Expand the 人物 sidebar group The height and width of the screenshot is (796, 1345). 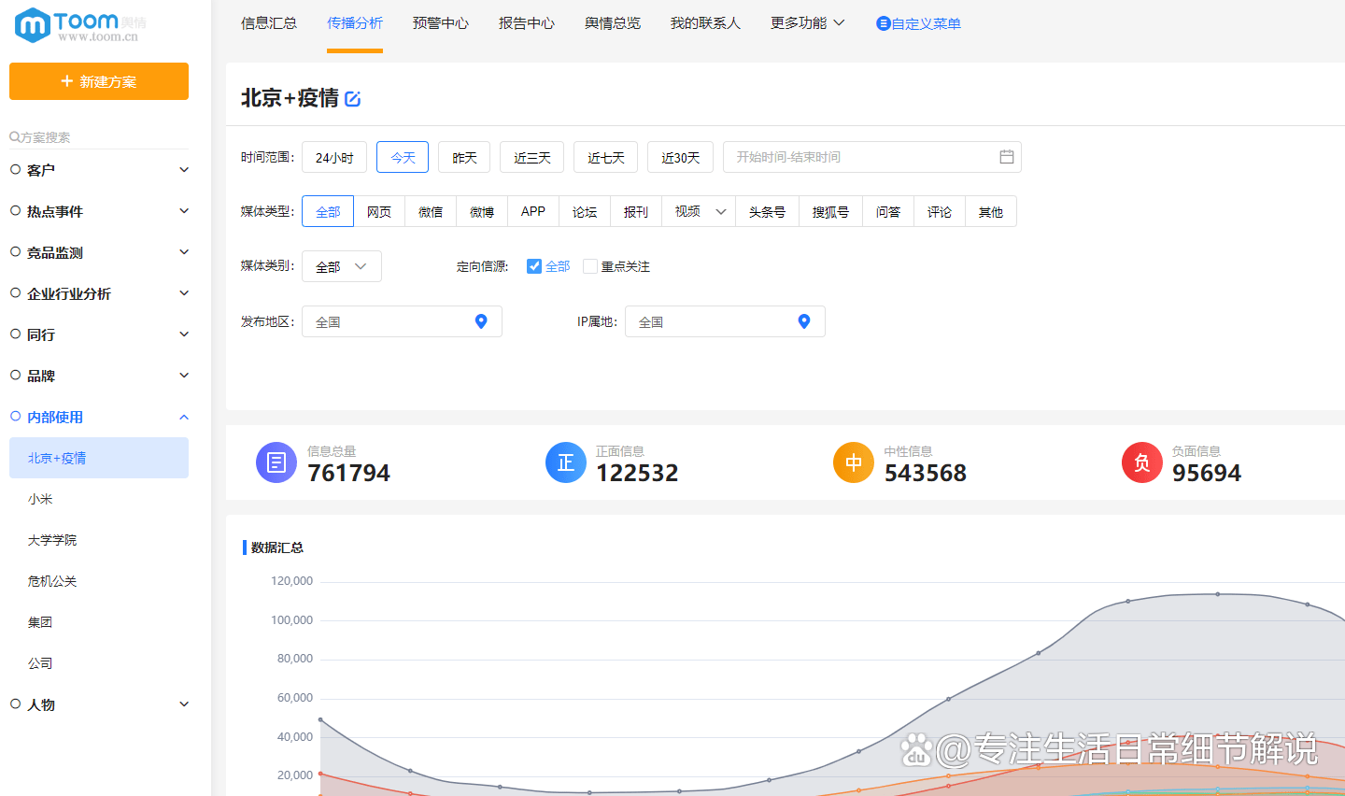tap(184, 704)
